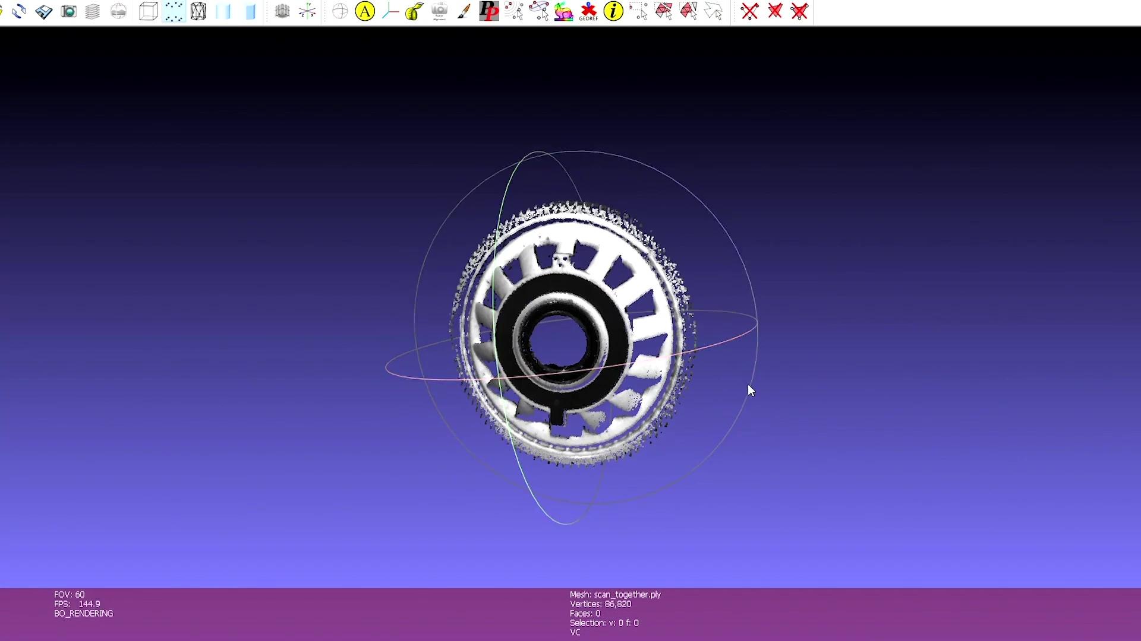Open the PickPoints tool
1141x641 pixels.
[x=489, y=11]
